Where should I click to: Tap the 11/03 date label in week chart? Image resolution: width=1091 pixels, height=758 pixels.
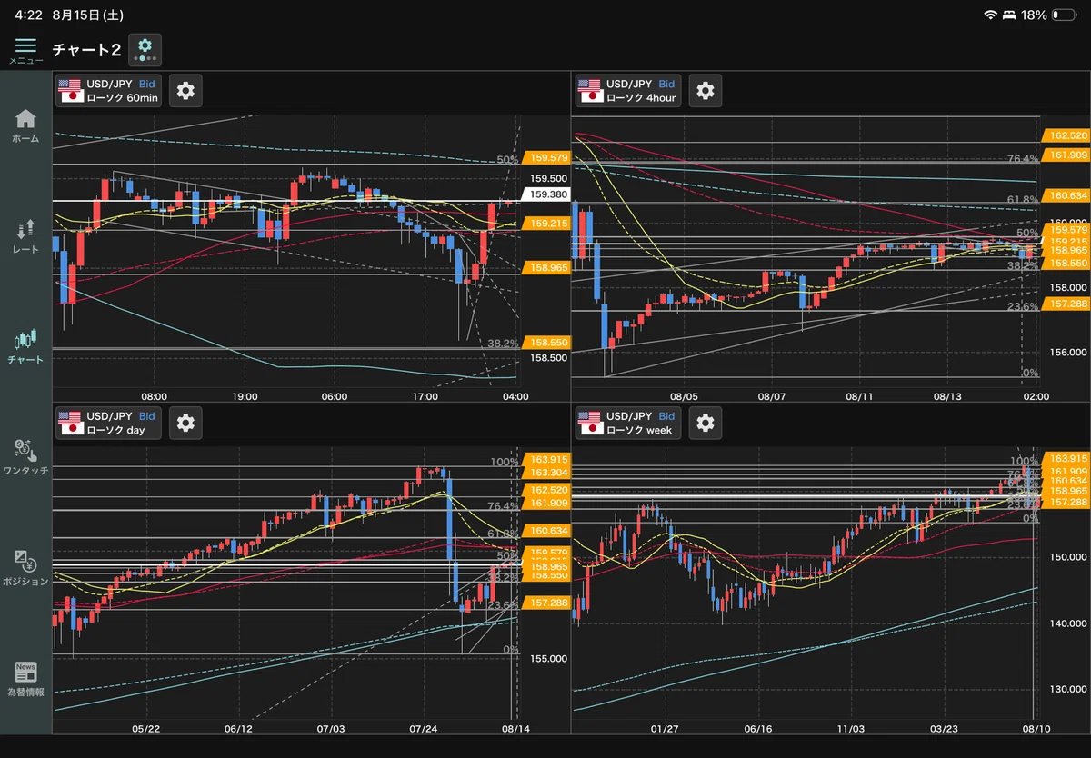pyautogui.click(x=850, y=728)
